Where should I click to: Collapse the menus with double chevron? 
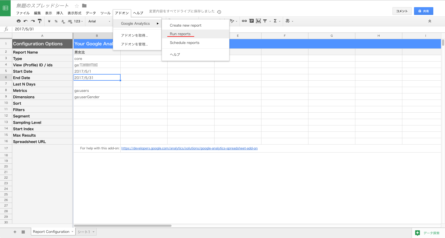pyautogui.click(x=430, y=21)
